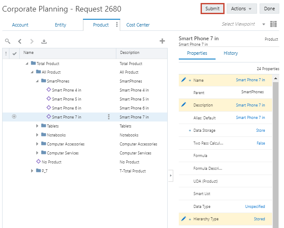Expand the Tablets node
This screenshot has height=228, width=284.
point(37,126)
